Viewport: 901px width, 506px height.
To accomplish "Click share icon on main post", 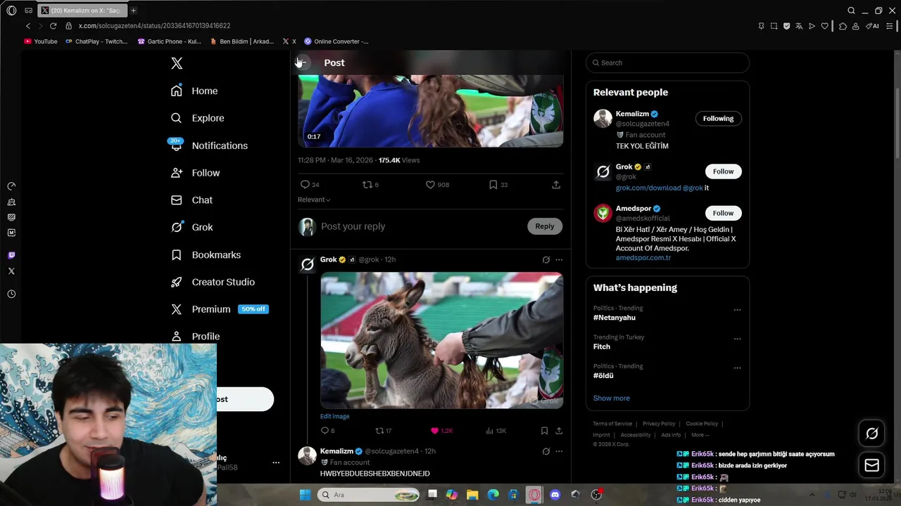I will click(x=556, y=185).
